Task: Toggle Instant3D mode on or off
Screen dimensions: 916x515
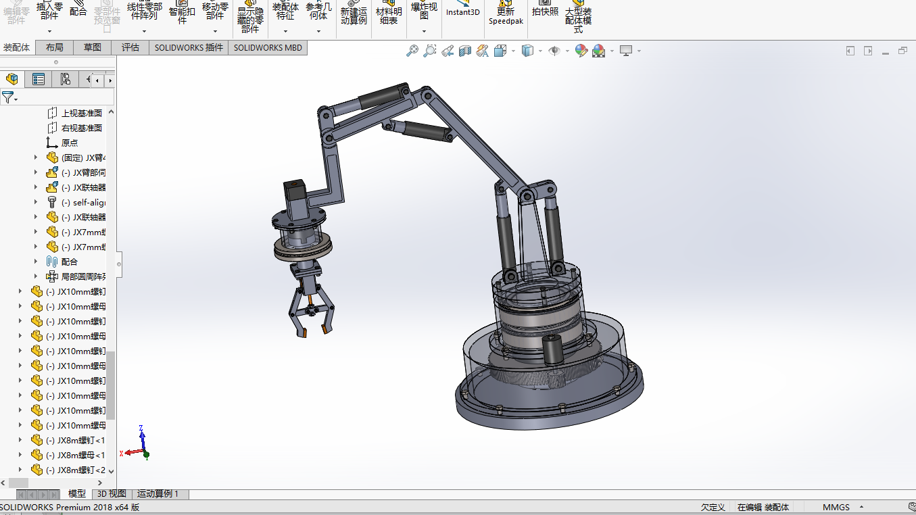Action: click(462, 12)
